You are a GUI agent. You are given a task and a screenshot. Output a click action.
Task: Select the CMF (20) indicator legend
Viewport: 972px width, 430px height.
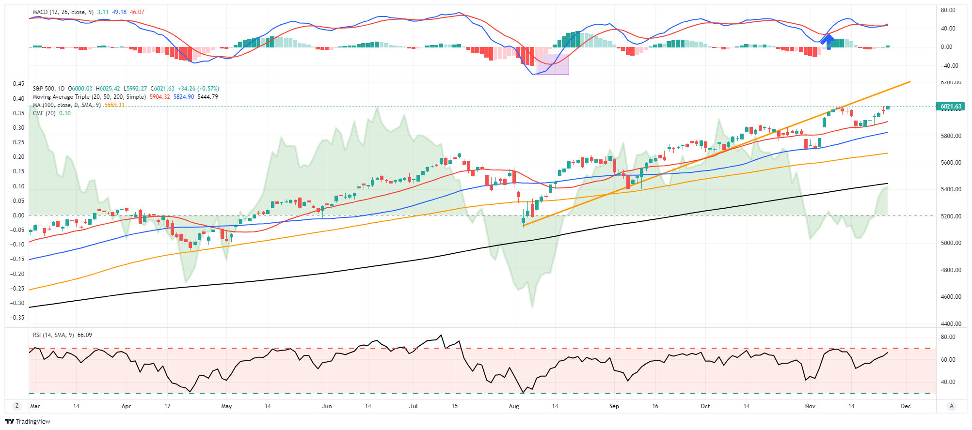[45, 113]
